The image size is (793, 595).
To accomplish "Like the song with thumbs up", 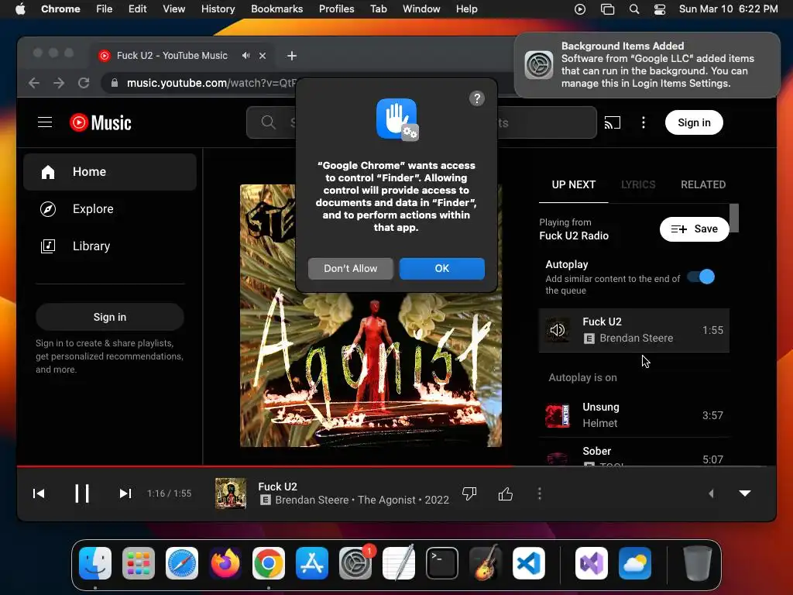I will click(x=505, y=494).
